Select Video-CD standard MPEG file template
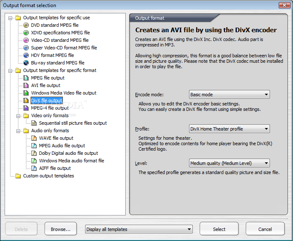This screenshot has width=293, height=241. (x=60, y=40)
